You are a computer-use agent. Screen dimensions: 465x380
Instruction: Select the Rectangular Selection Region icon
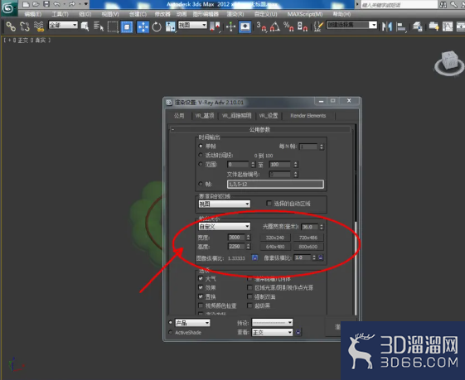point(113,27)
